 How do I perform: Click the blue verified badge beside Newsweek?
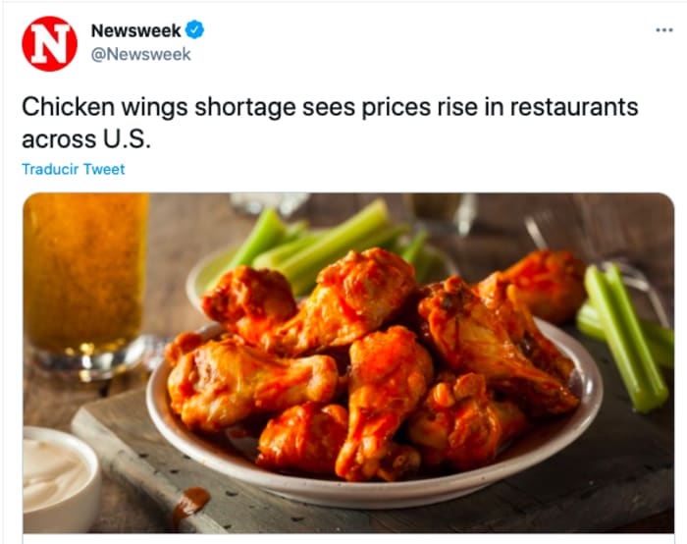coord(194,29)
